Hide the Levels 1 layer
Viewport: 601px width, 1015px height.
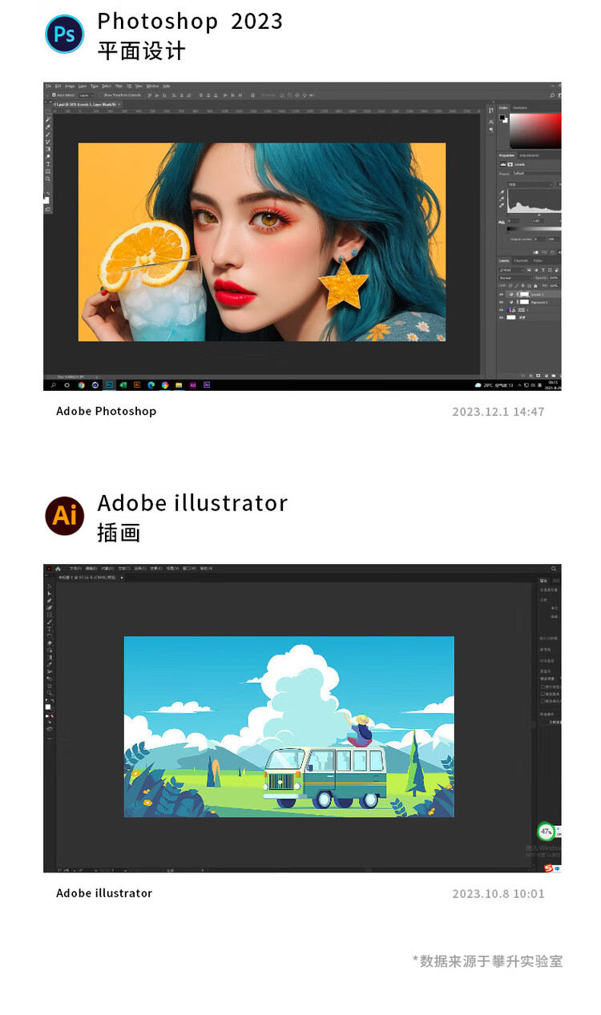pyautogui.click(x=502, y=294)
